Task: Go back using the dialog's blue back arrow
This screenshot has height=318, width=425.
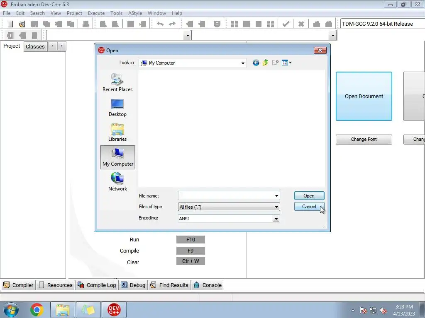Action: (256, 63)
